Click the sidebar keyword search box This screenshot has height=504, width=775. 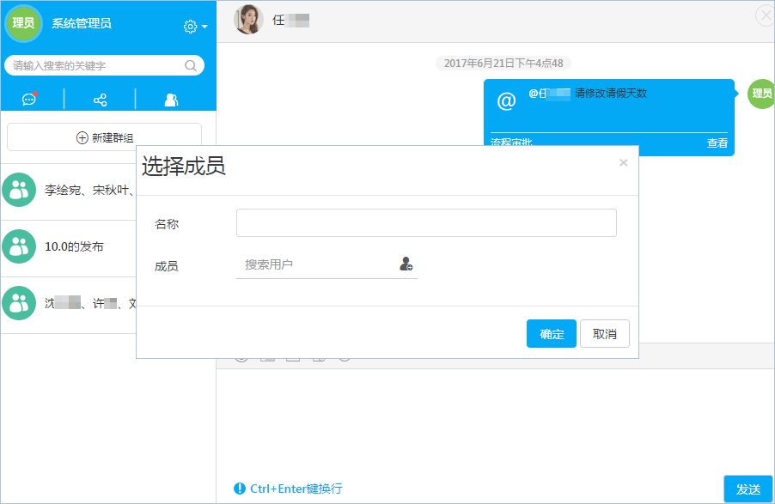coord(96,65)
